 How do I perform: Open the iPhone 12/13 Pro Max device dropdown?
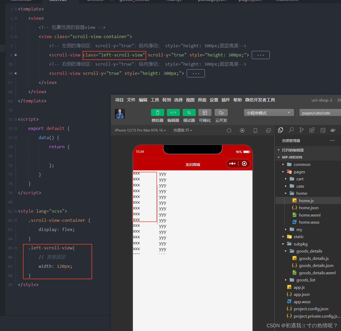click(x=140, y=130)
